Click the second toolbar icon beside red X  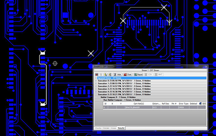point(101,74)
